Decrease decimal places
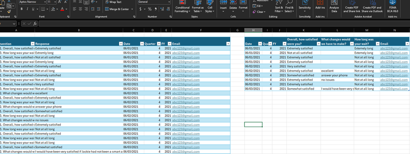This screenshot has height=154, width=410. 168,9
